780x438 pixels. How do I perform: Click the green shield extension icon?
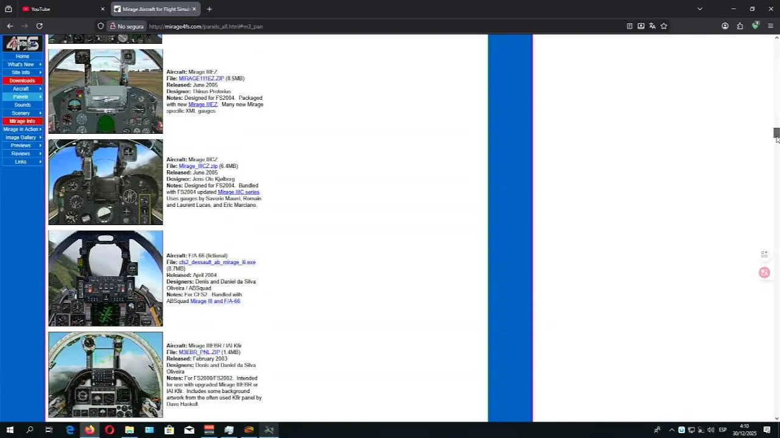(756, 26)
